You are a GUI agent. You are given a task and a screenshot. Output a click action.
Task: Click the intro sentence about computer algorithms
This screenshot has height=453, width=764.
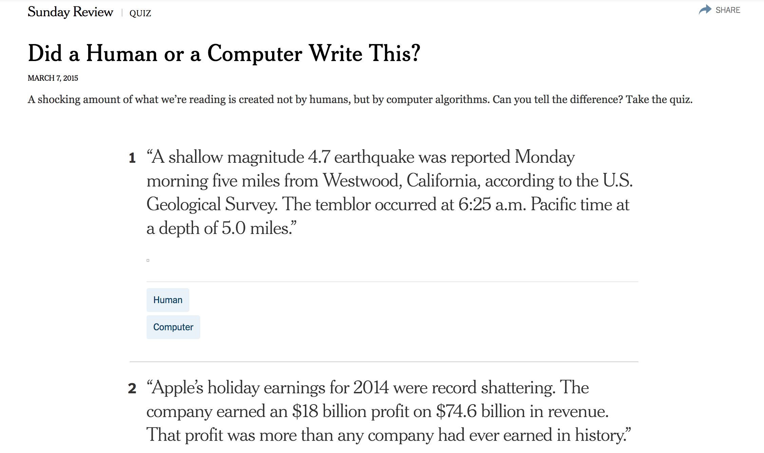360,99
